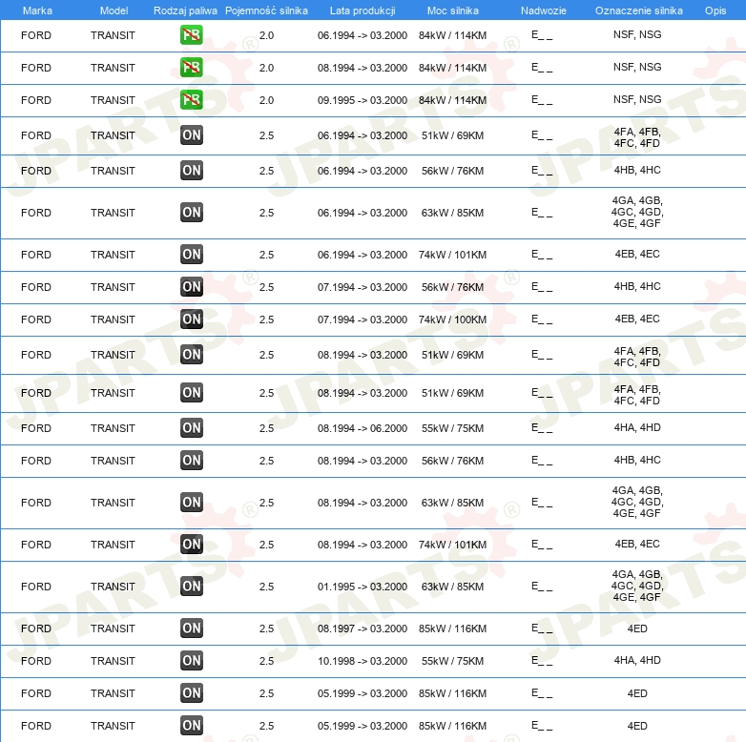The width and height of the screenshot is (746, 742).
Task: Click 4HB, 4HC code in the 07.1994 row
Action: 637,286
